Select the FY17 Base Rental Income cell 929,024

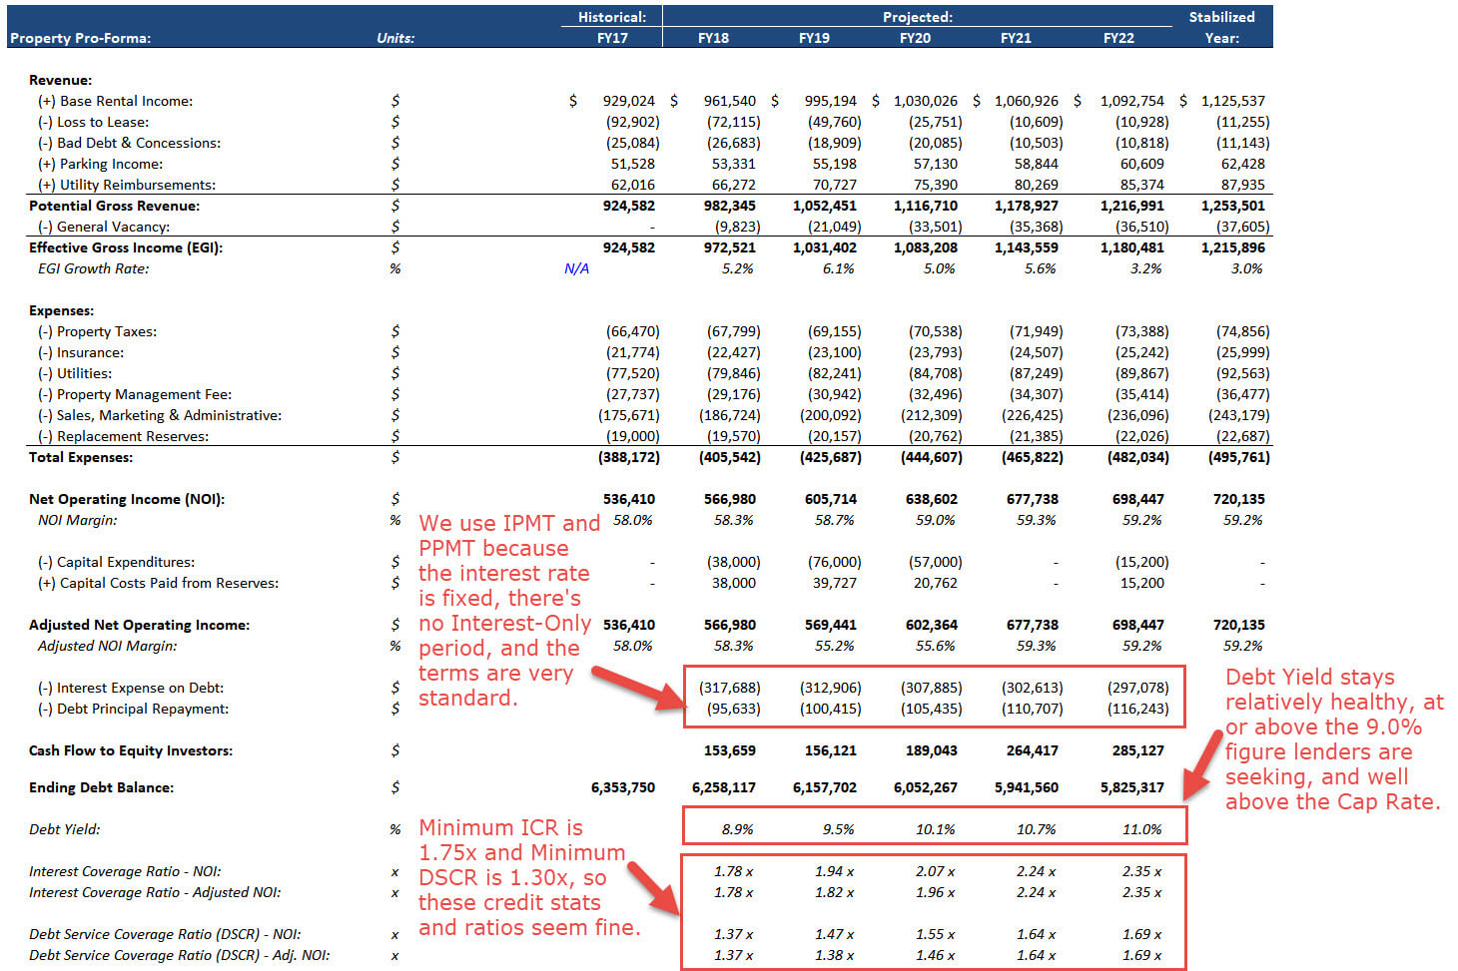click(629, 101)
